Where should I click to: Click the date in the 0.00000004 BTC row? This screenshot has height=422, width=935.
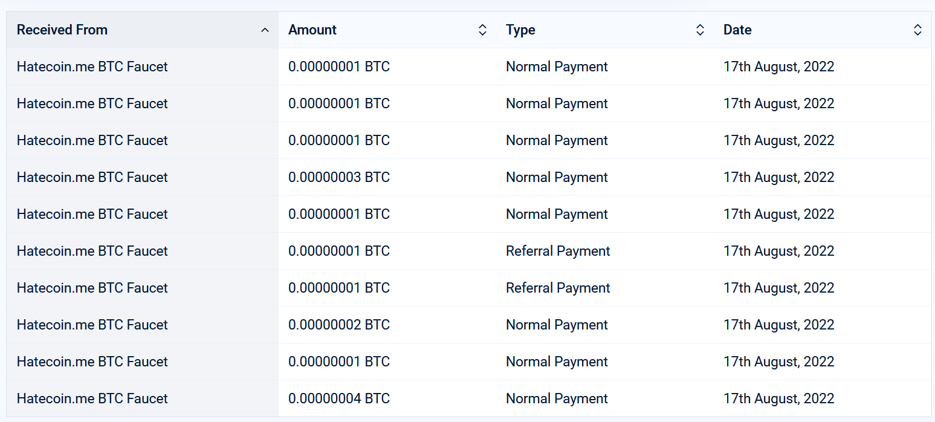(779, 398)
